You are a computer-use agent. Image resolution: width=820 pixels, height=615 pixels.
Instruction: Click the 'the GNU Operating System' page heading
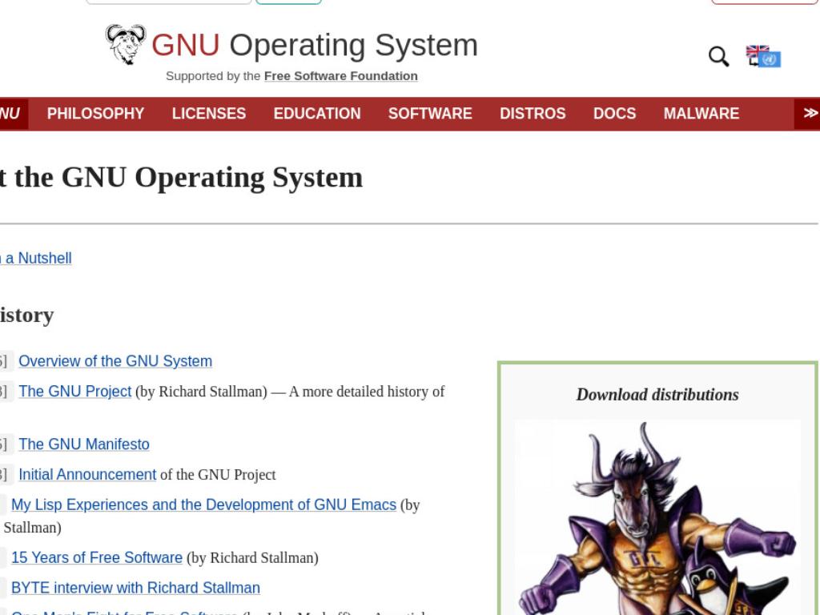click(181, 177)
